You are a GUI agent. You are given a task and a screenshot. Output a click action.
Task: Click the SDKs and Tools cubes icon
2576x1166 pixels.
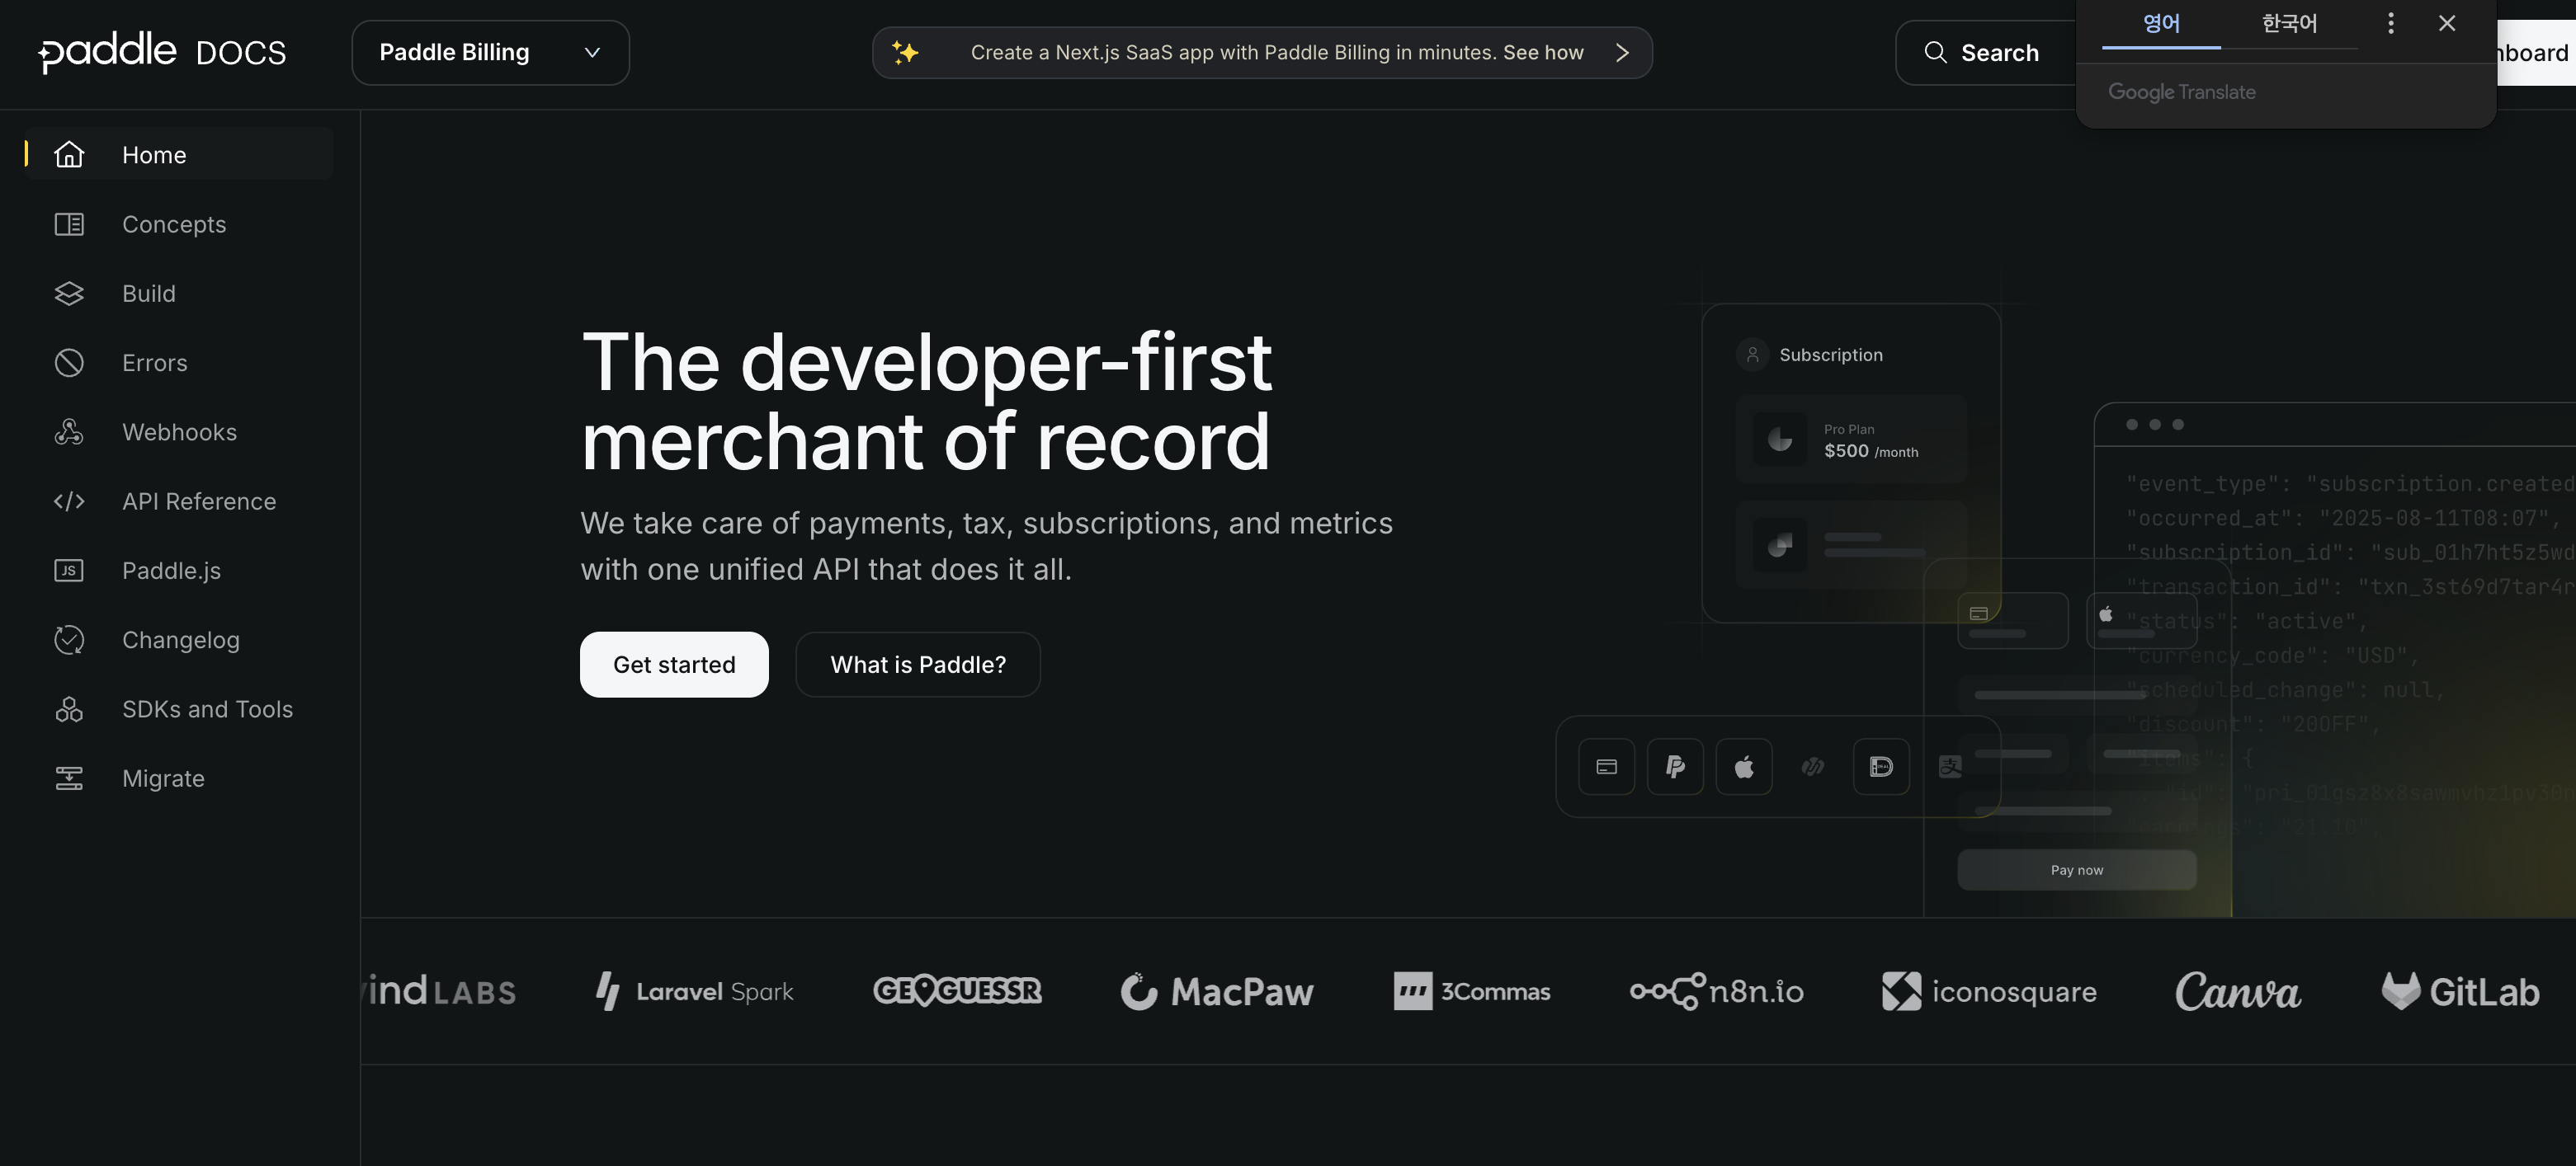pyautogui.click(x=69, y=708)
